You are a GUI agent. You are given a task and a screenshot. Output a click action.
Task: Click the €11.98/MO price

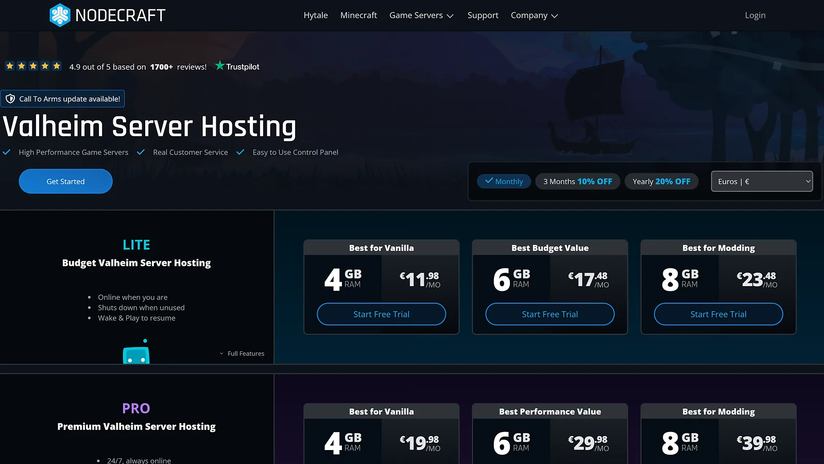[x=420, y=279]
